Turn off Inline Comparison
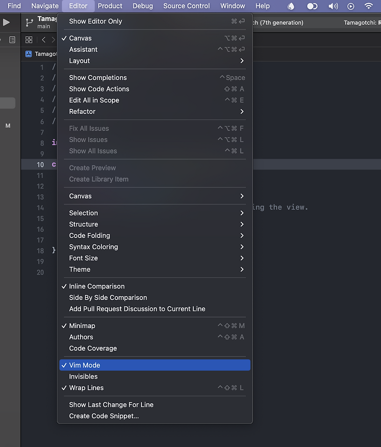Image resolution: width=381 pixels, height=447 pixels. (x=97, y=286)
